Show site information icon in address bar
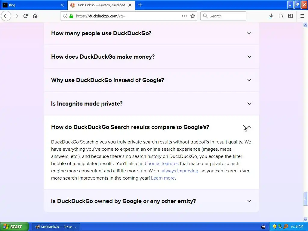This screenshot has width=308, height=231. [x=65, y=16]
